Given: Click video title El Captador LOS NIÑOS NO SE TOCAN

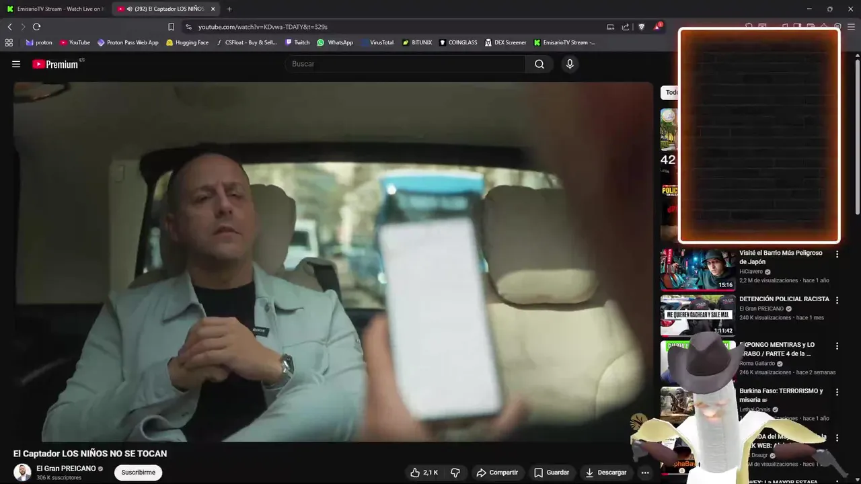Looking at the screenshot, I should [90, 454].
